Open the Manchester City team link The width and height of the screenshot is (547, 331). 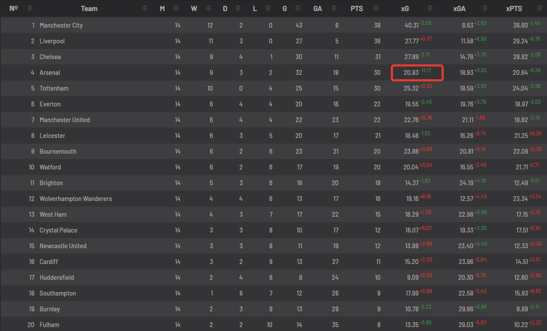click(61, 25)
